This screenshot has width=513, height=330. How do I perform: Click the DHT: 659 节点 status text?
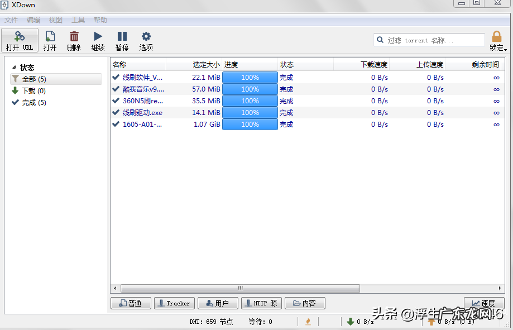click(211, 322)
